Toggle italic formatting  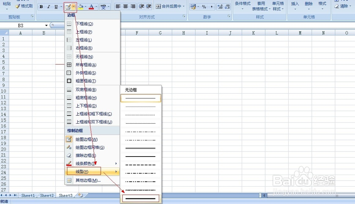[x=49, y=6]
